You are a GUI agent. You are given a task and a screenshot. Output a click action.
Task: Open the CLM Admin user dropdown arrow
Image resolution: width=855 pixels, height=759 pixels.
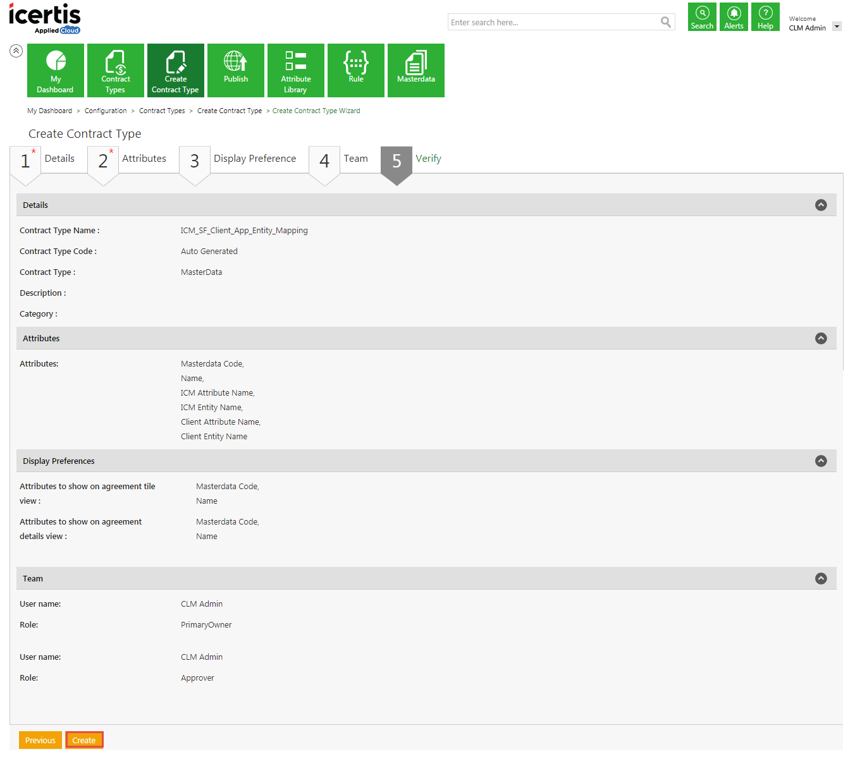[x=837, y=27]
